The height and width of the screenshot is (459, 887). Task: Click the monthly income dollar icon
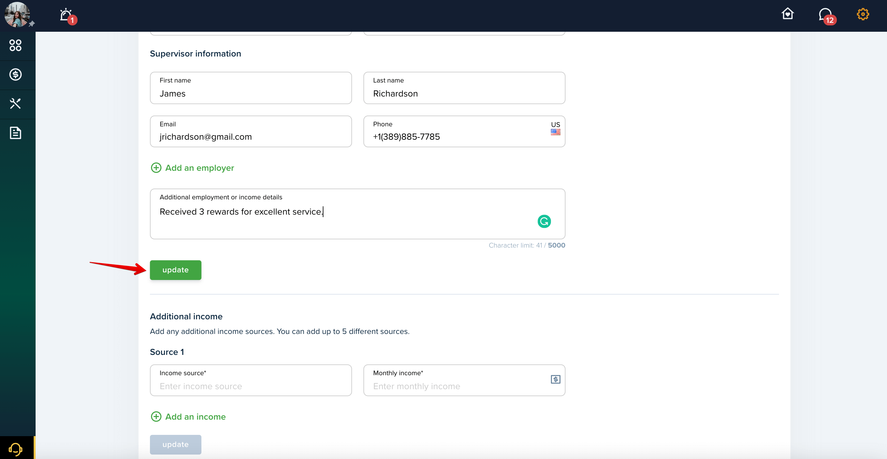coord(555,379)
